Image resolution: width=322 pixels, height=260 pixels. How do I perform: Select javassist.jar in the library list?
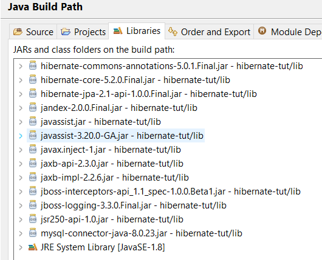(x=95, y=122)
